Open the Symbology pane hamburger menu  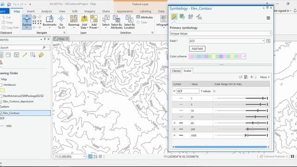[x=268, y=18]
